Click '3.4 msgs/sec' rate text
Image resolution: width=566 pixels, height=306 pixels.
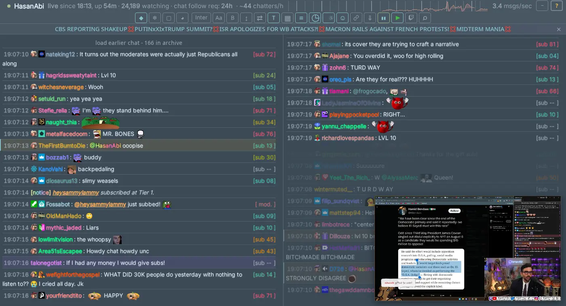(512, 6)
